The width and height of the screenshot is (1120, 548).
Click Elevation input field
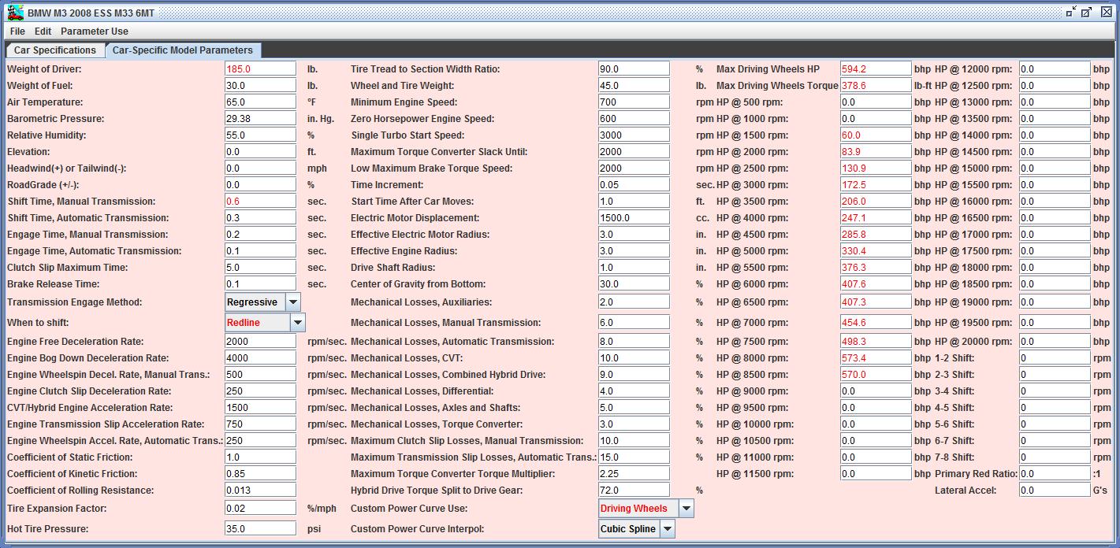click(260, 152)
